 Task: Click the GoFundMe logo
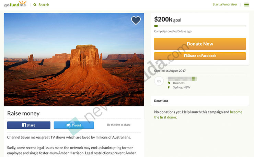coord(15,4)
